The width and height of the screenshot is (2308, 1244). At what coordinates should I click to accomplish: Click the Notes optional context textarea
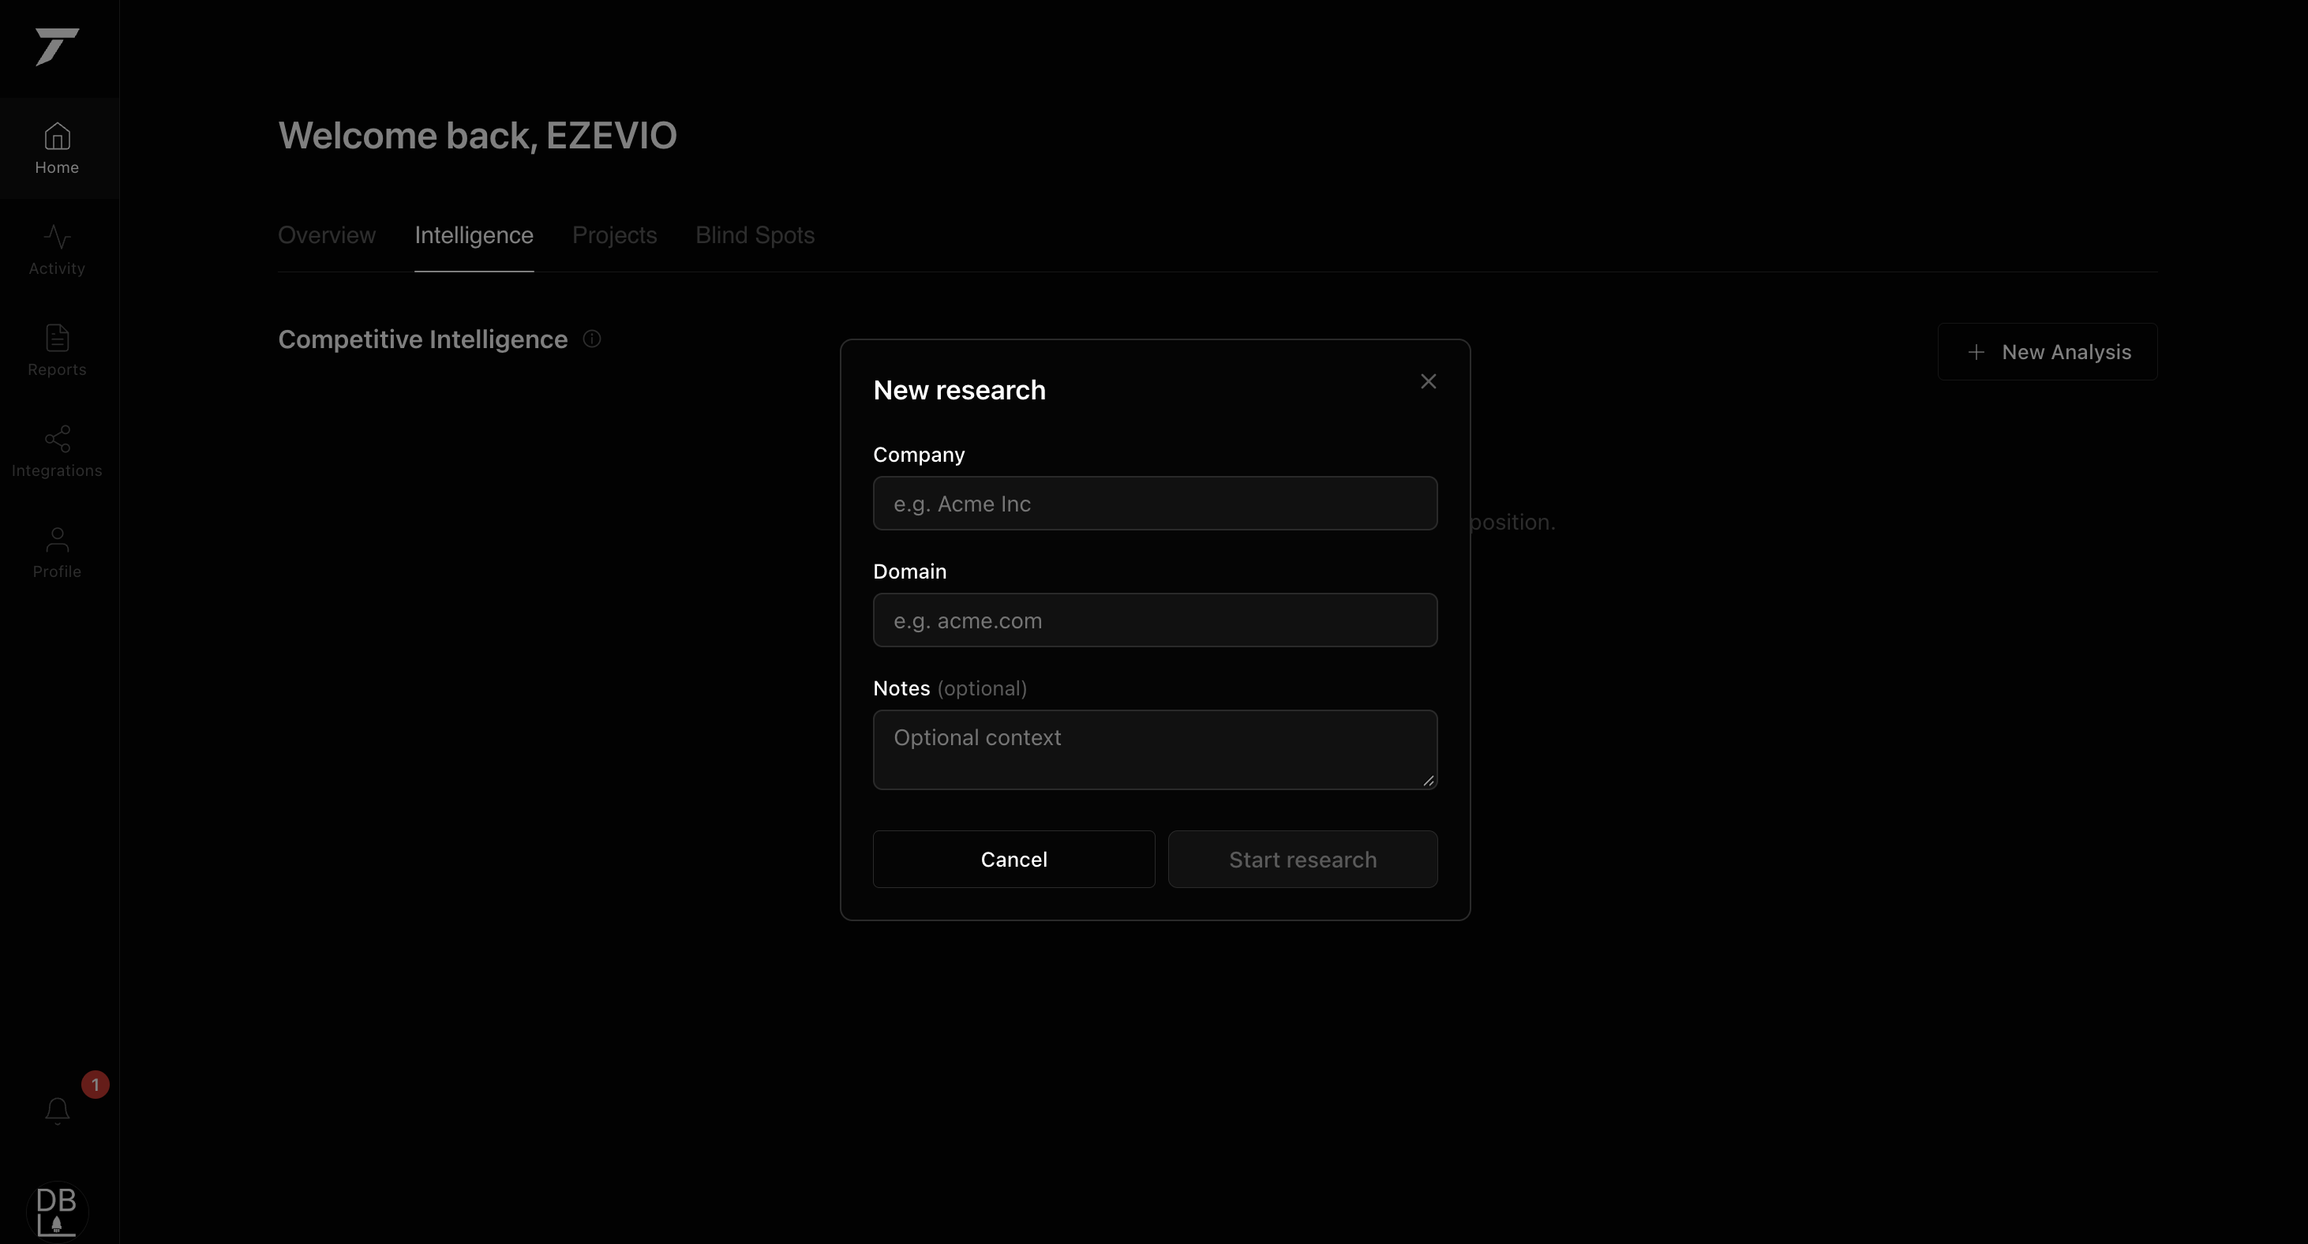tap(1155, 749)
